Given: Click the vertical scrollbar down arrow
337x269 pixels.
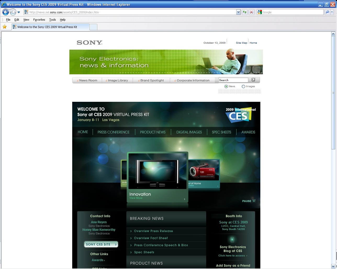Looking at the screenshot, I should (333, 266).
